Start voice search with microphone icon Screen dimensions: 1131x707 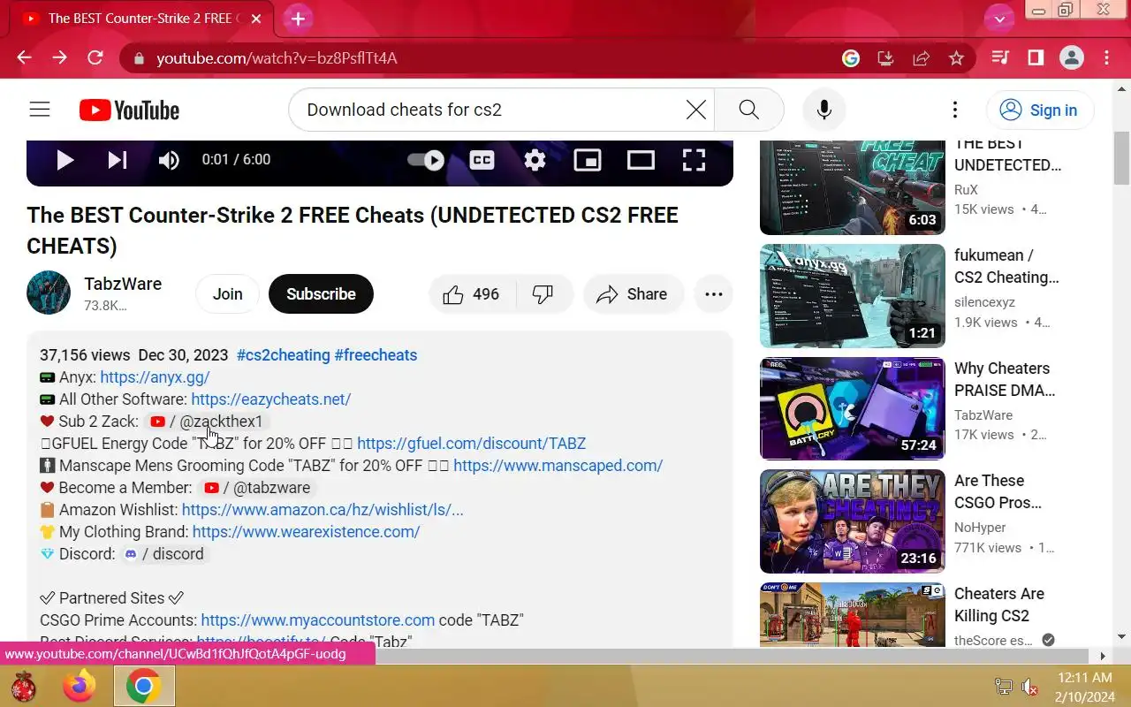click(824, 110)
